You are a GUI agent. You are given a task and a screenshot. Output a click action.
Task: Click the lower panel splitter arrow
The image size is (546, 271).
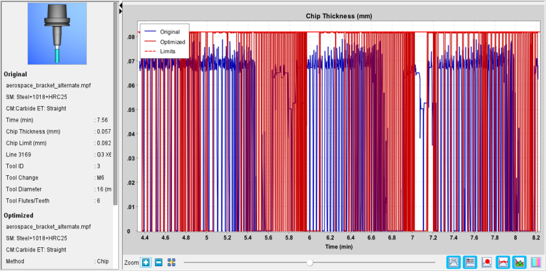click(120, 12)
